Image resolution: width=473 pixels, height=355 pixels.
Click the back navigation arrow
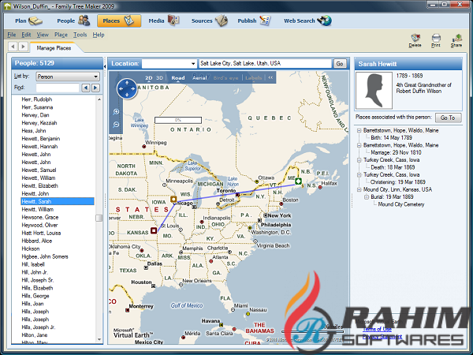[13, 47]
